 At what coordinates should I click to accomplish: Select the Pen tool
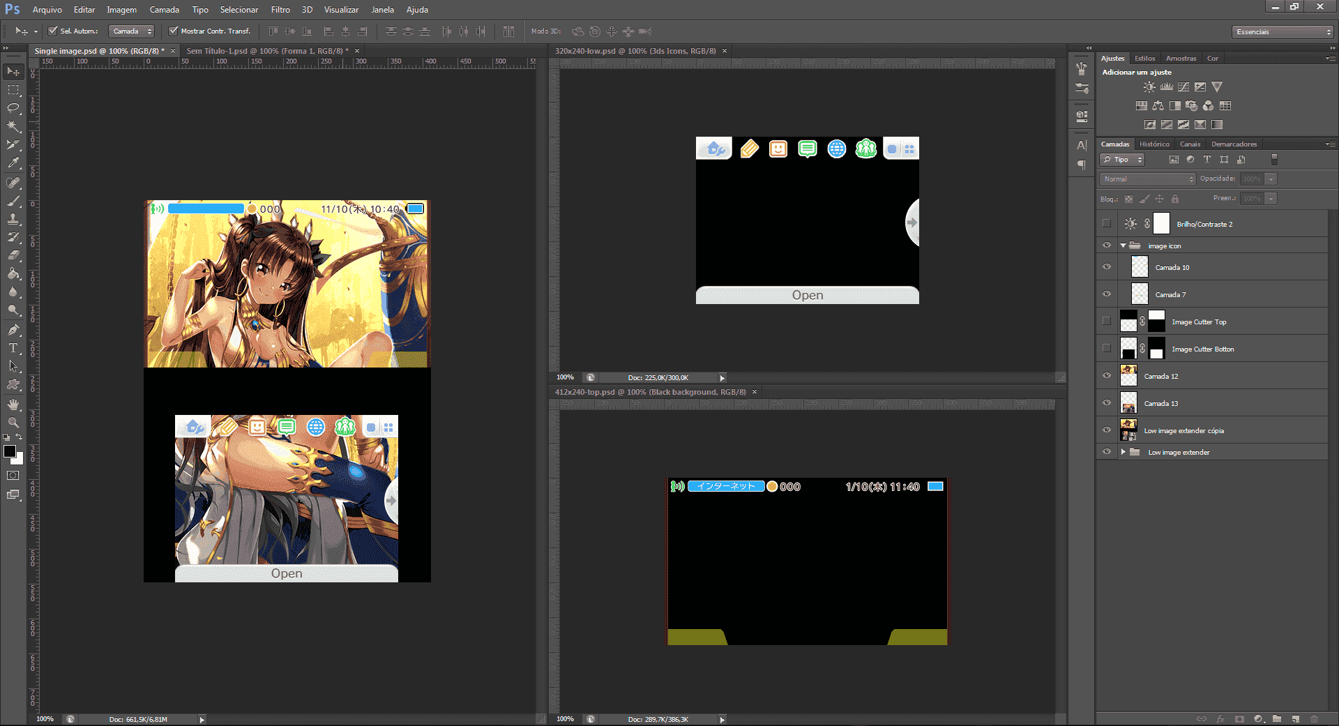click(x=13, y=330)
